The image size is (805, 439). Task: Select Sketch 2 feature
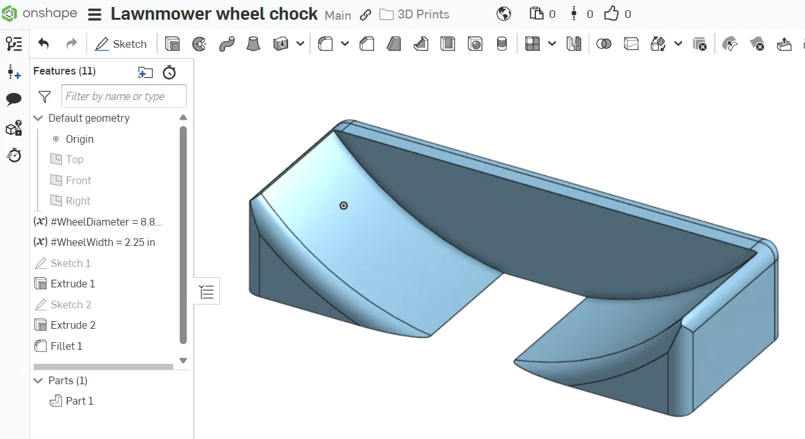pyautogui.click(x=62, y=305)
